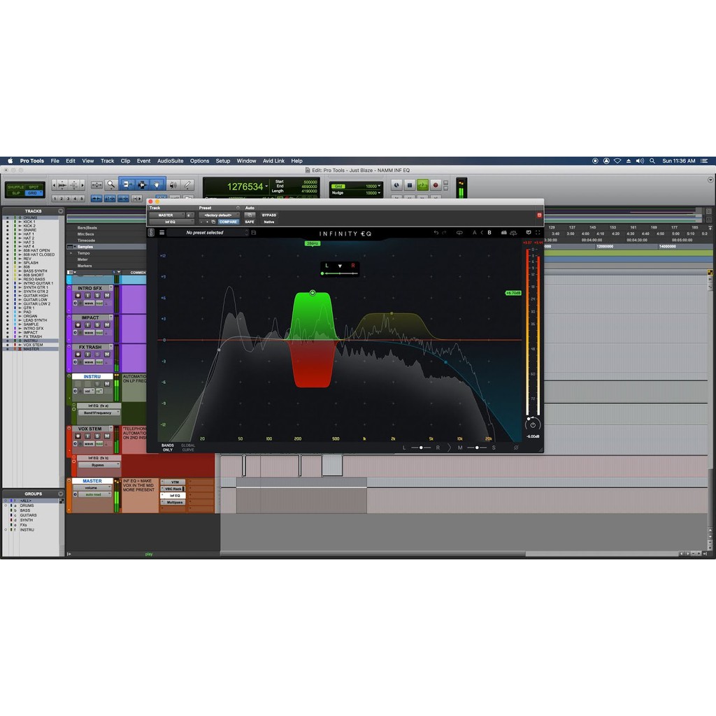Open the Band1Frequency automation lane dropdown
716x716 pixels.
pos(99,413)
